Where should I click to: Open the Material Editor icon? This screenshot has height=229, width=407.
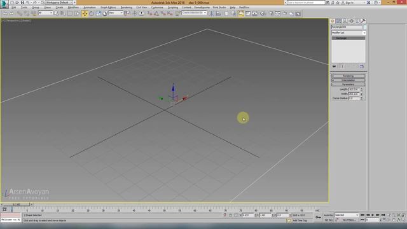tap(263, 13)
